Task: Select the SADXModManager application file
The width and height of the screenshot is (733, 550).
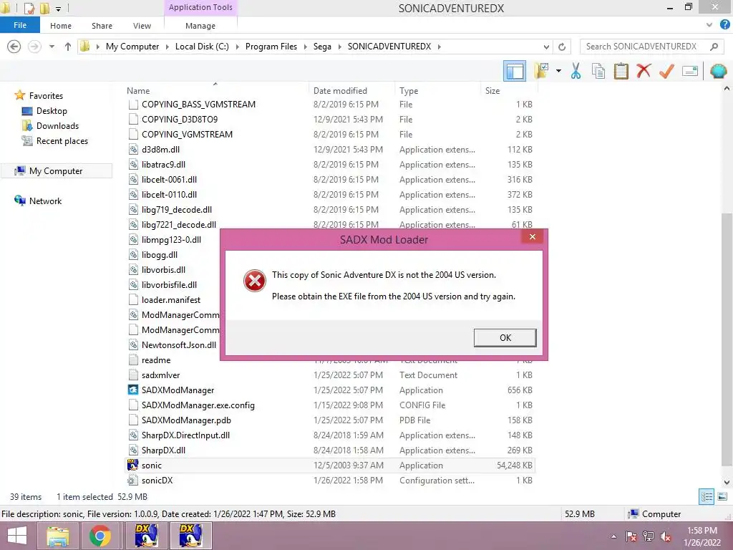Action: pyautogui.click(x=330, y=390)
